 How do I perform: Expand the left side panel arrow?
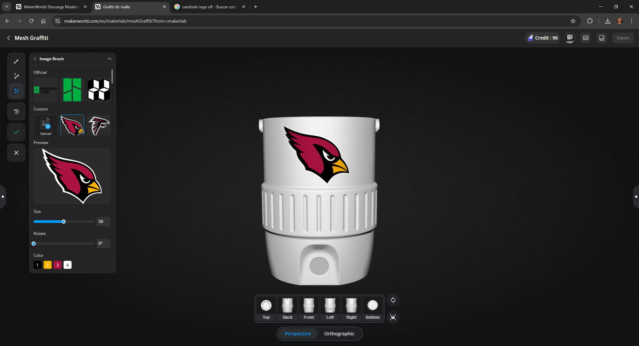point(3,197)
